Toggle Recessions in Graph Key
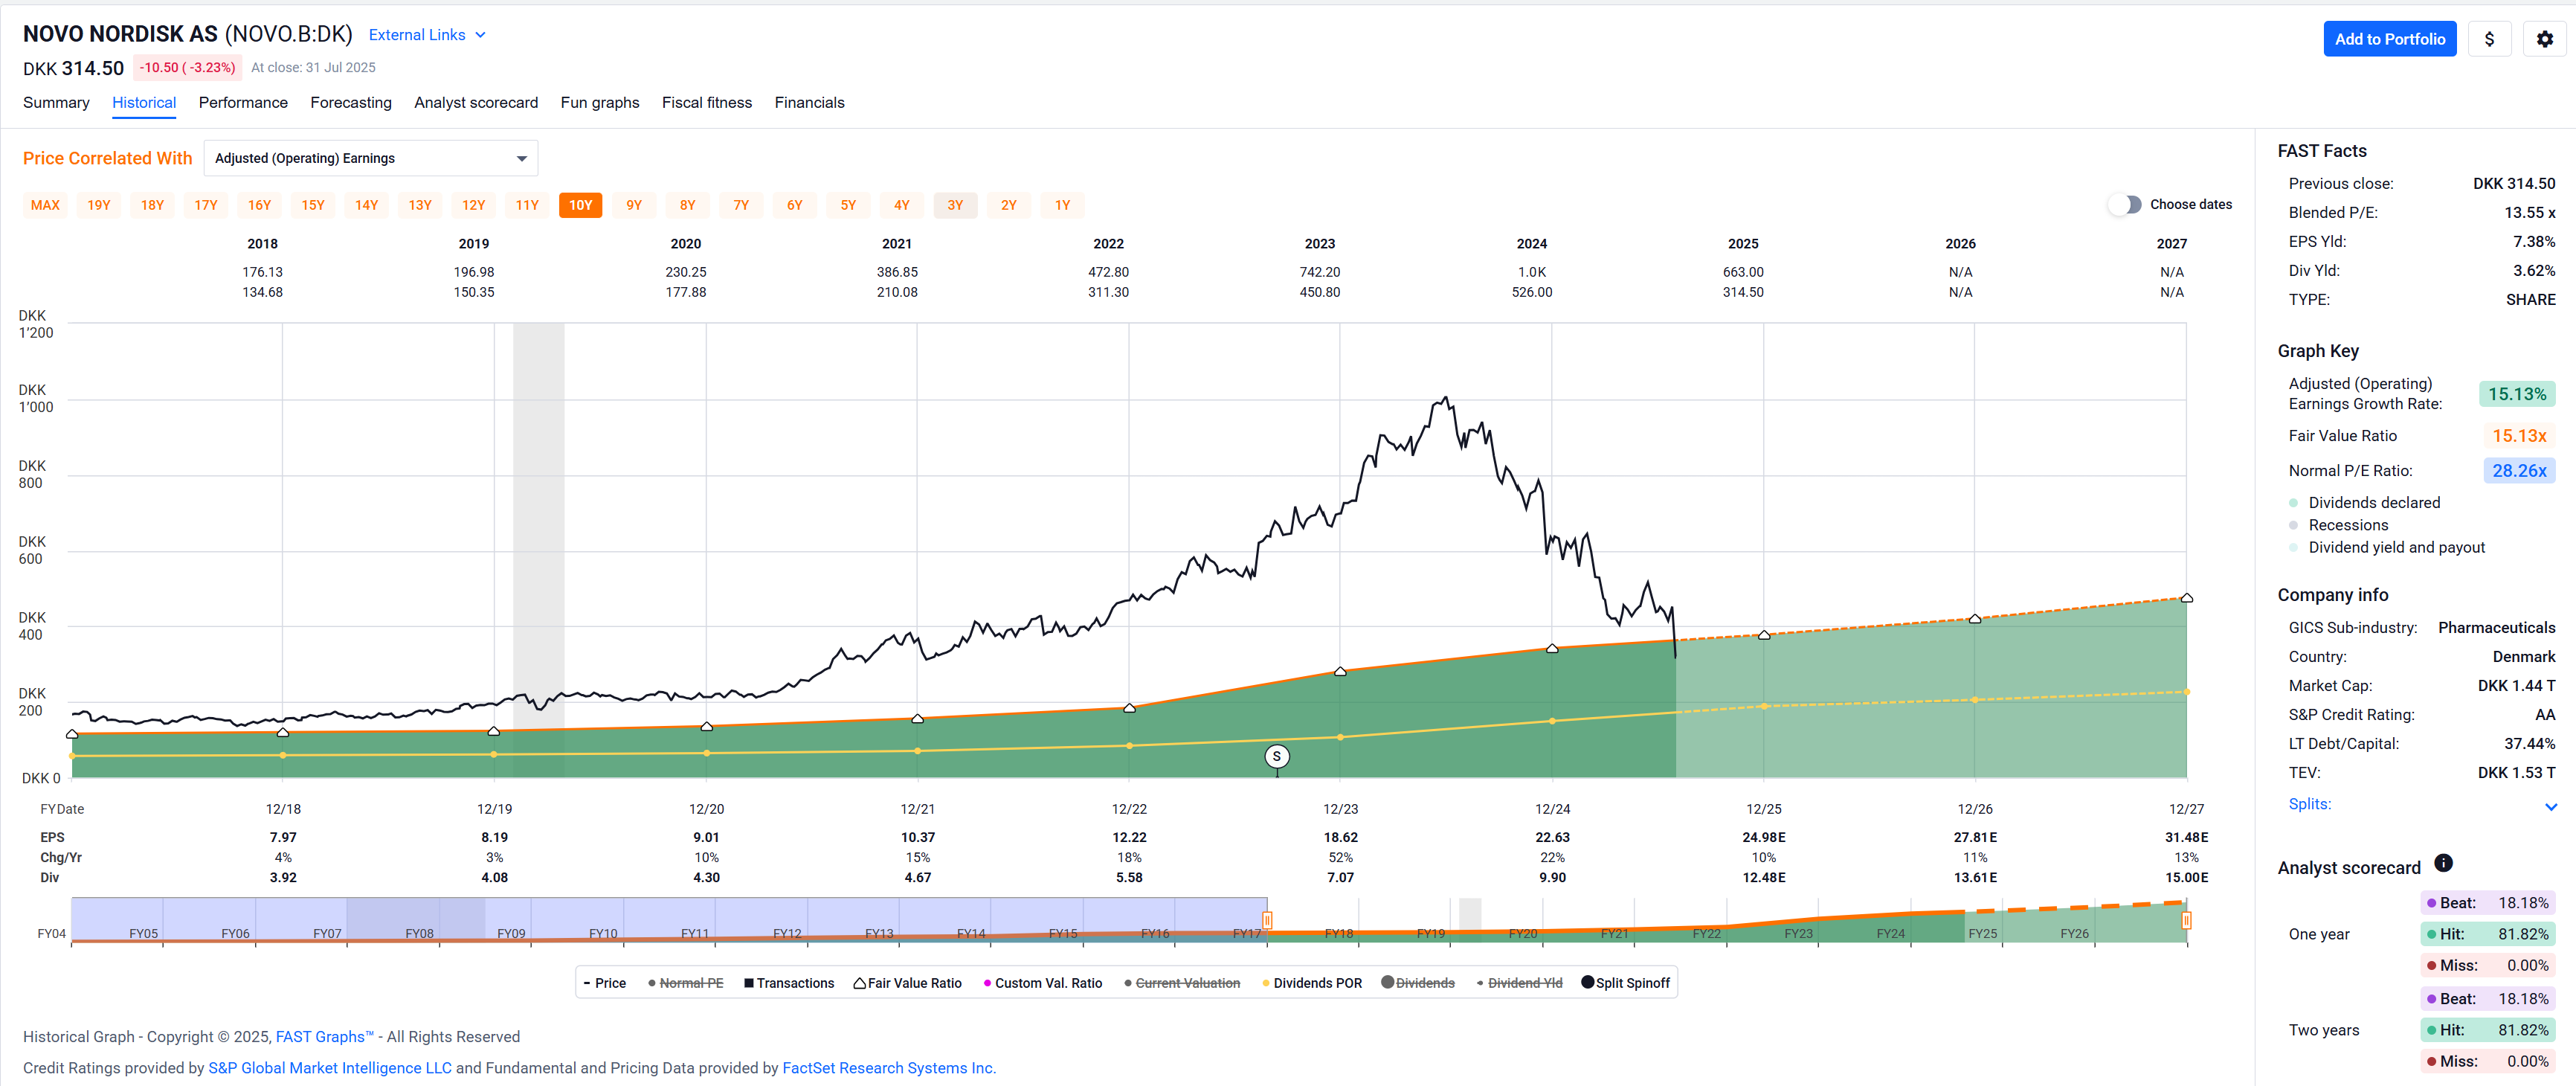 click(2339, 525)
